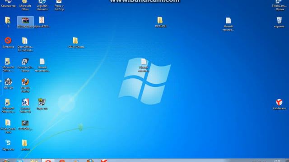Open the Microsoft Office folder icon
Screen dimensions: 289x162
25,5
